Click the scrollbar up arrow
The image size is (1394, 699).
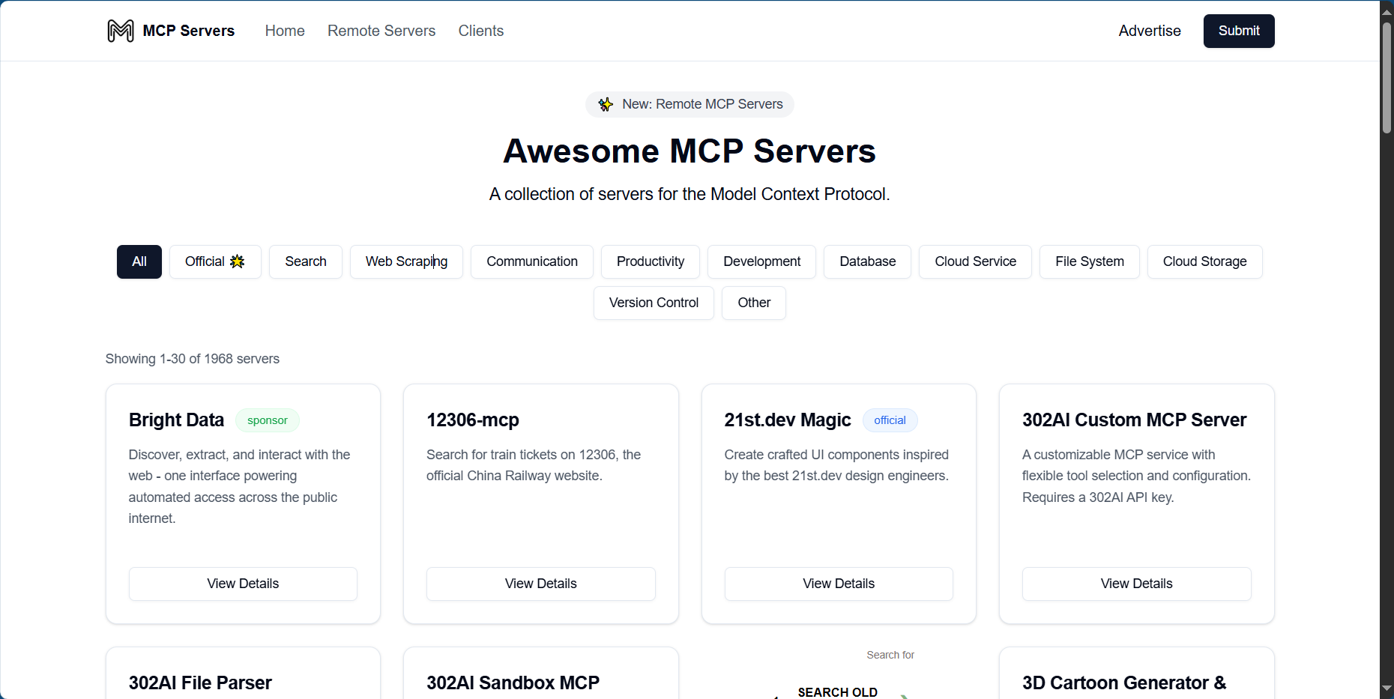tap(1387, 11)
